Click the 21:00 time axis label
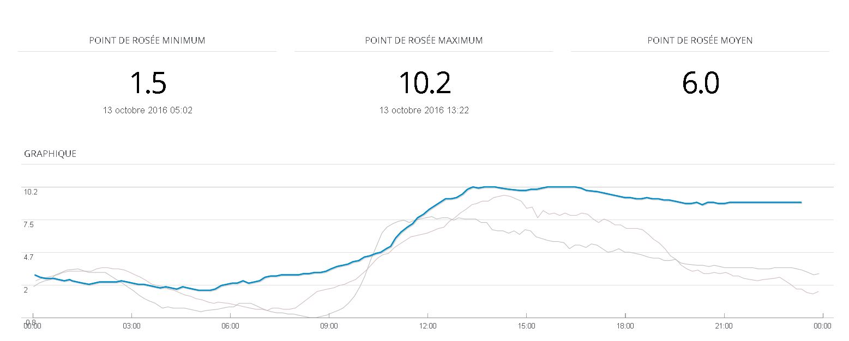The image size is (849, 341). 724,326
